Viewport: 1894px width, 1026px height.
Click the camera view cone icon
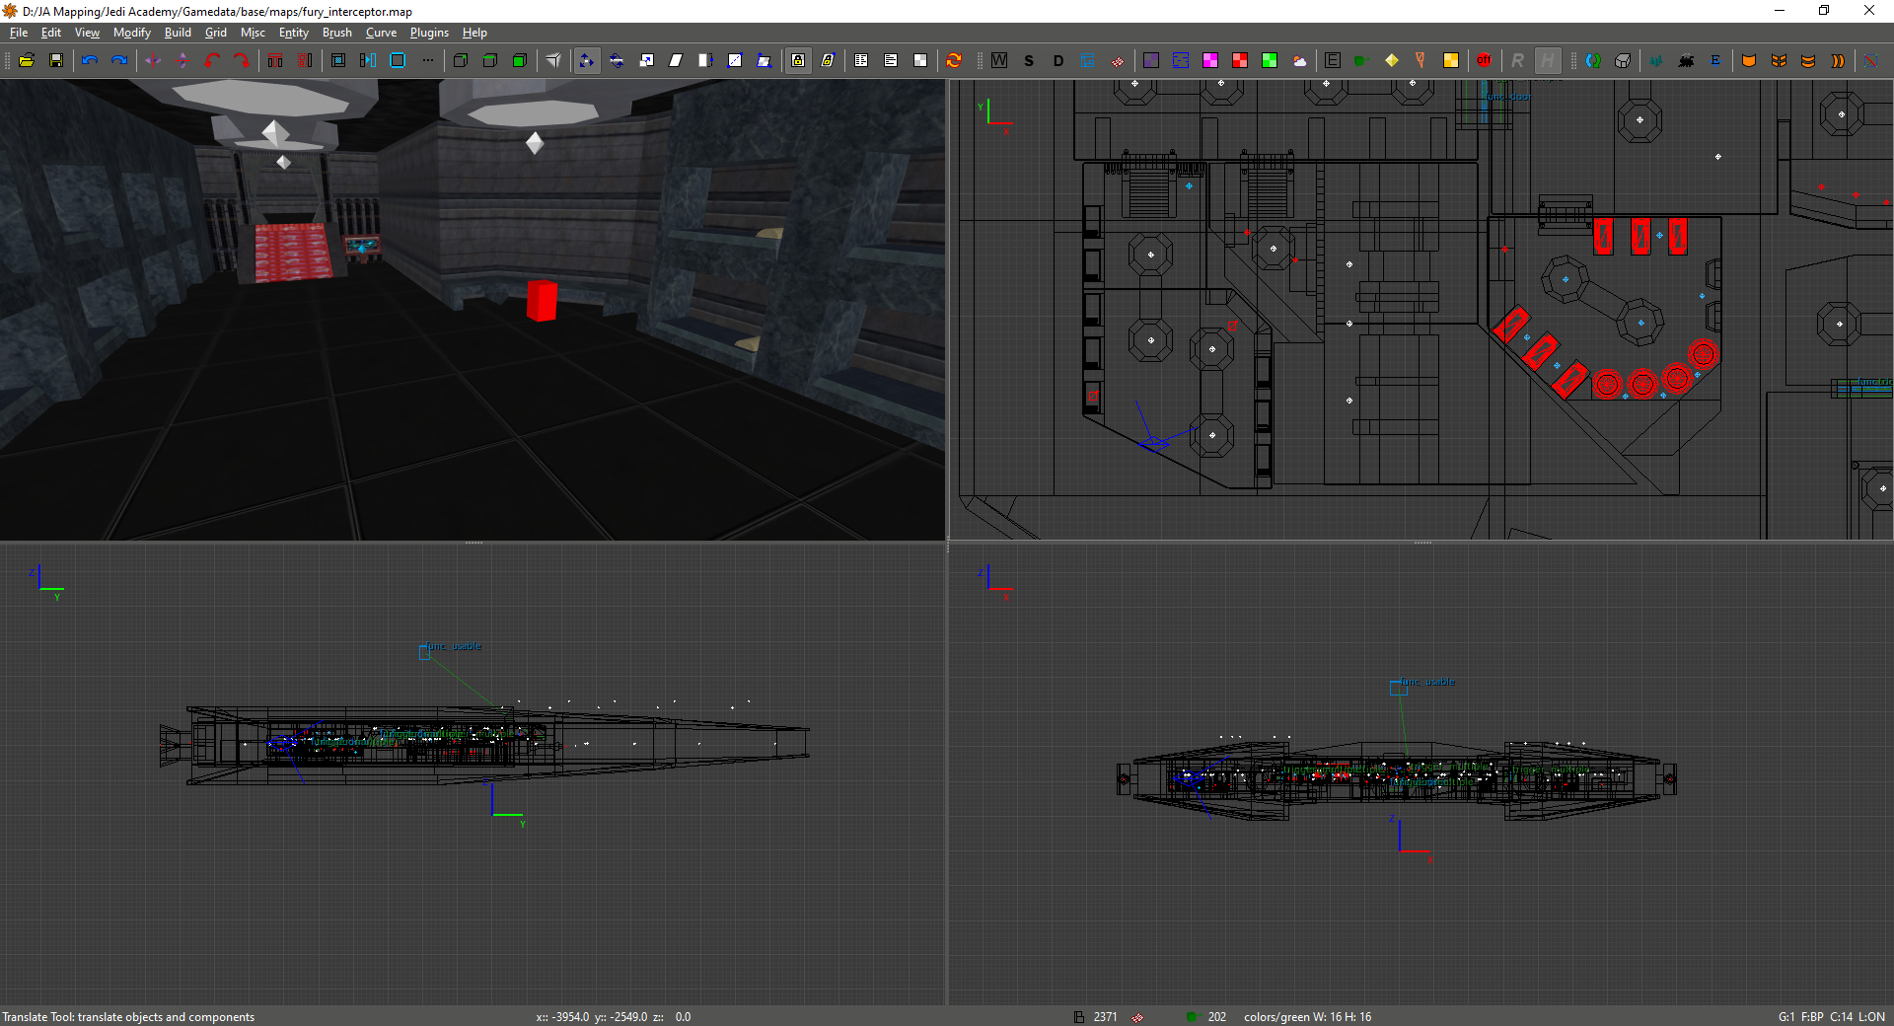click(553, 60)
